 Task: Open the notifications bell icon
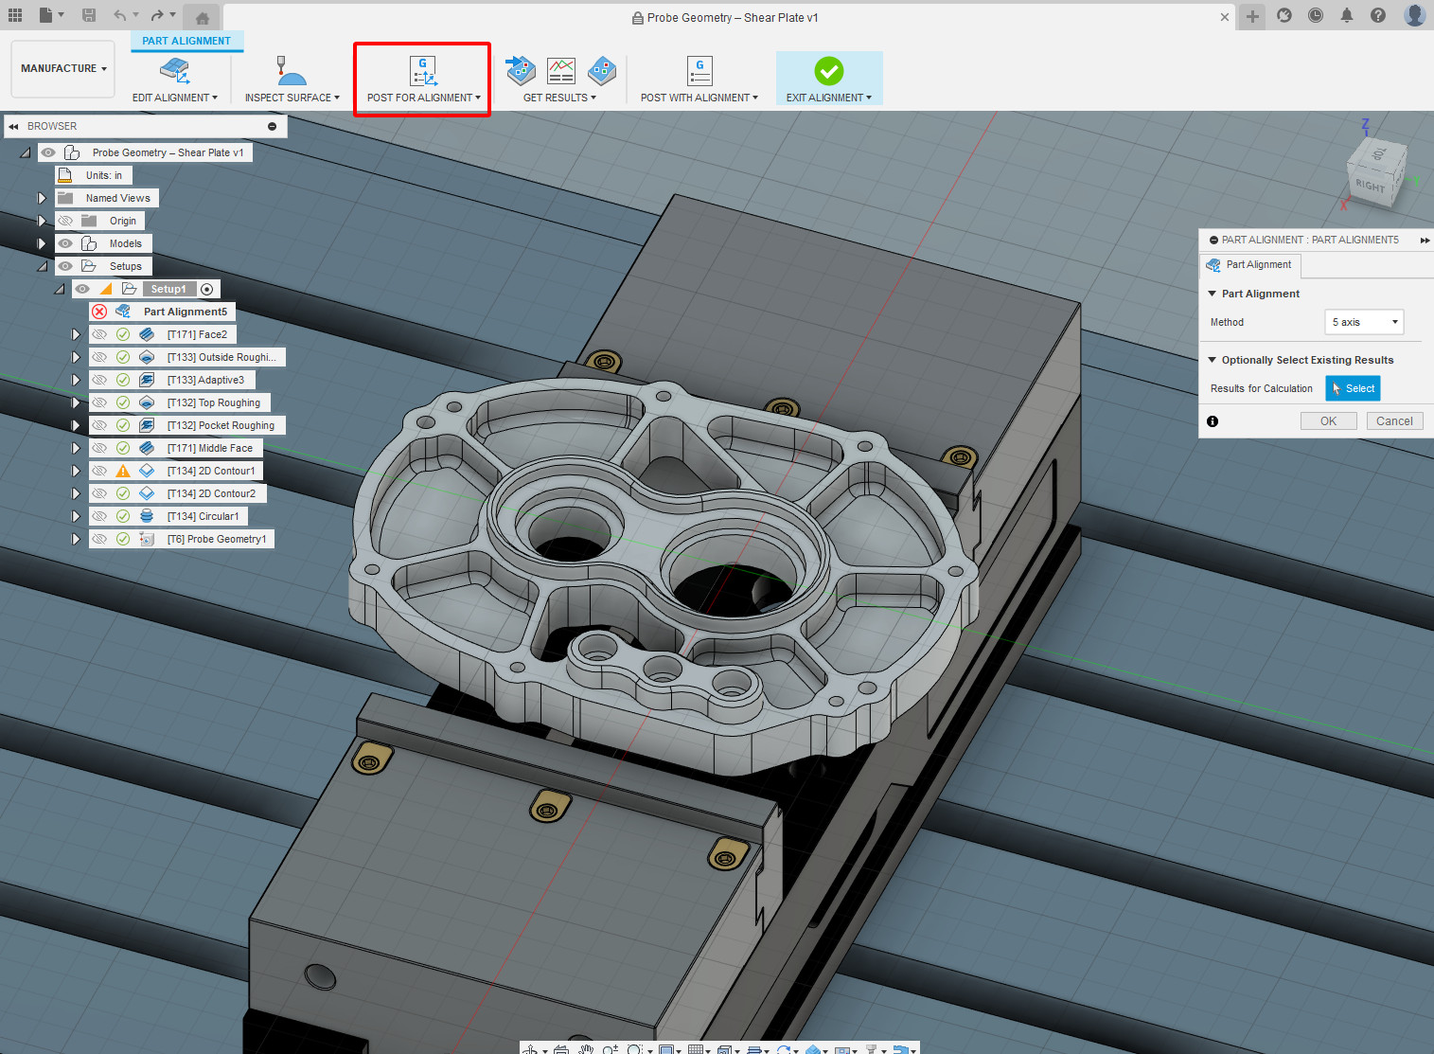click(x=1347, y=15)
